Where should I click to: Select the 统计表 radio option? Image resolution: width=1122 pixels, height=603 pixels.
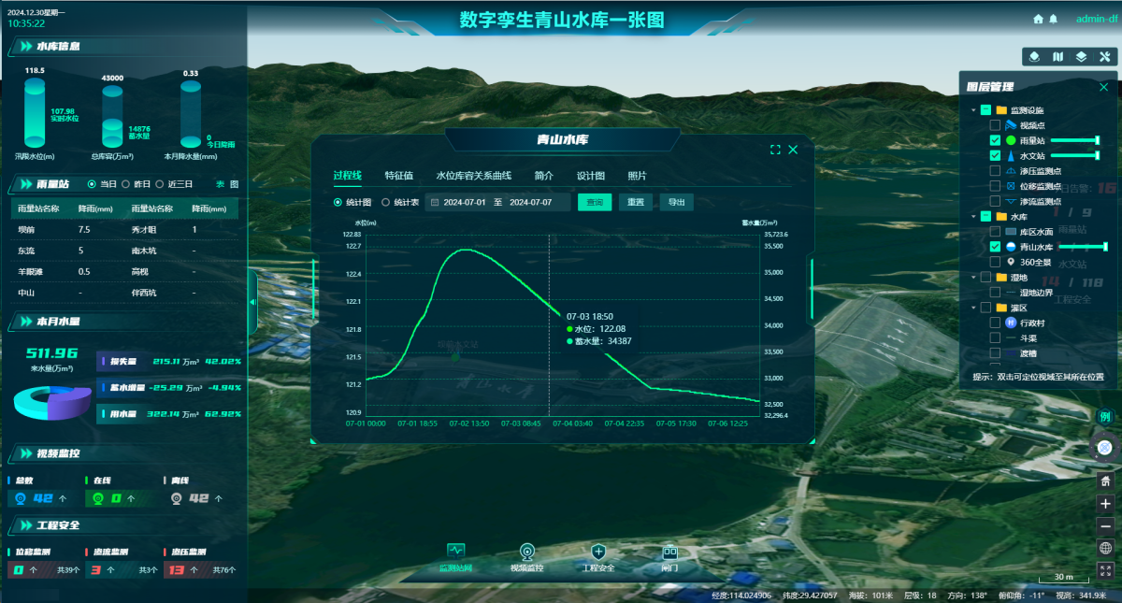385,202
